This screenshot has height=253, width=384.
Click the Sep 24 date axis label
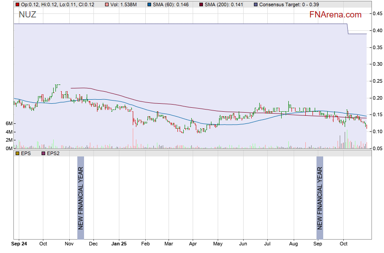pos(19,244)
